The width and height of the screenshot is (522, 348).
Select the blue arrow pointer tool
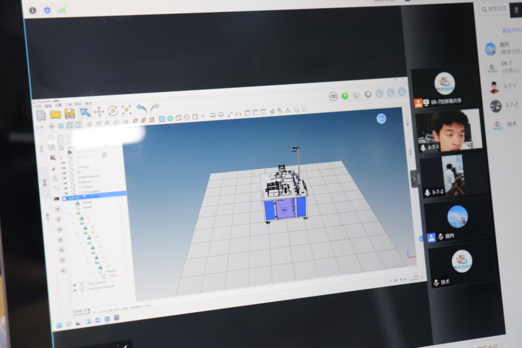[85, 112]
